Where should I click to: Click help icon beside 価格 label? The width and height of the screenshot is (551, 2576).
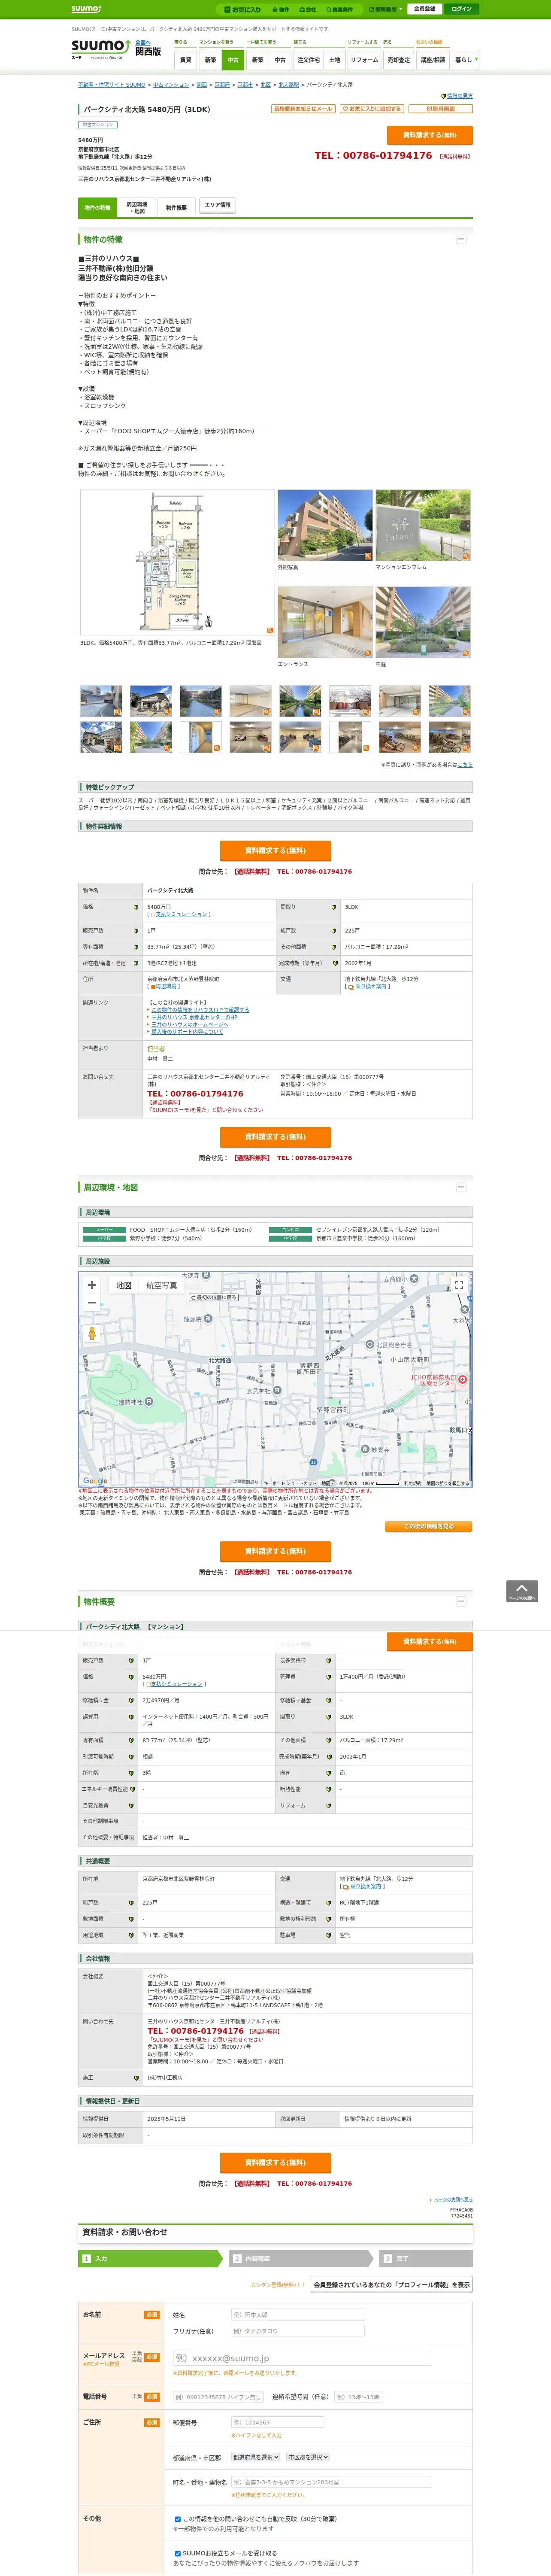coord(136,907)
